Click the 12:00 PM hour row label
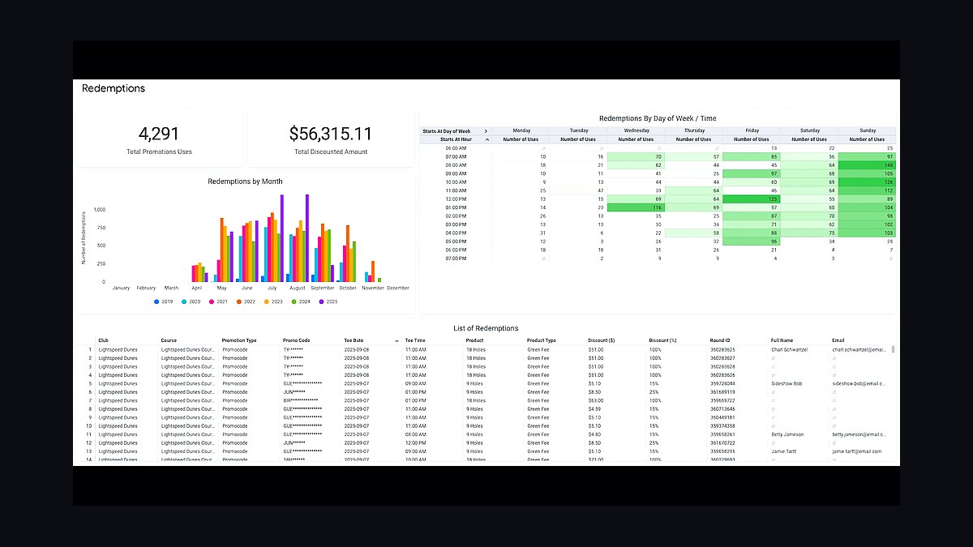 [x=455, y=199]
